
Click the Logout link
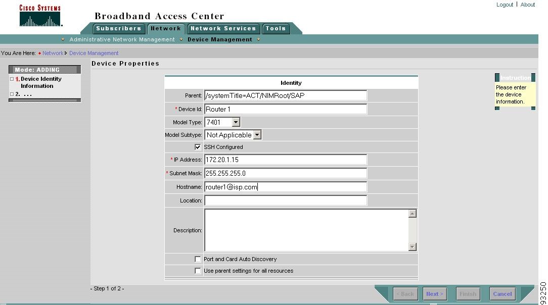point(505,5)
